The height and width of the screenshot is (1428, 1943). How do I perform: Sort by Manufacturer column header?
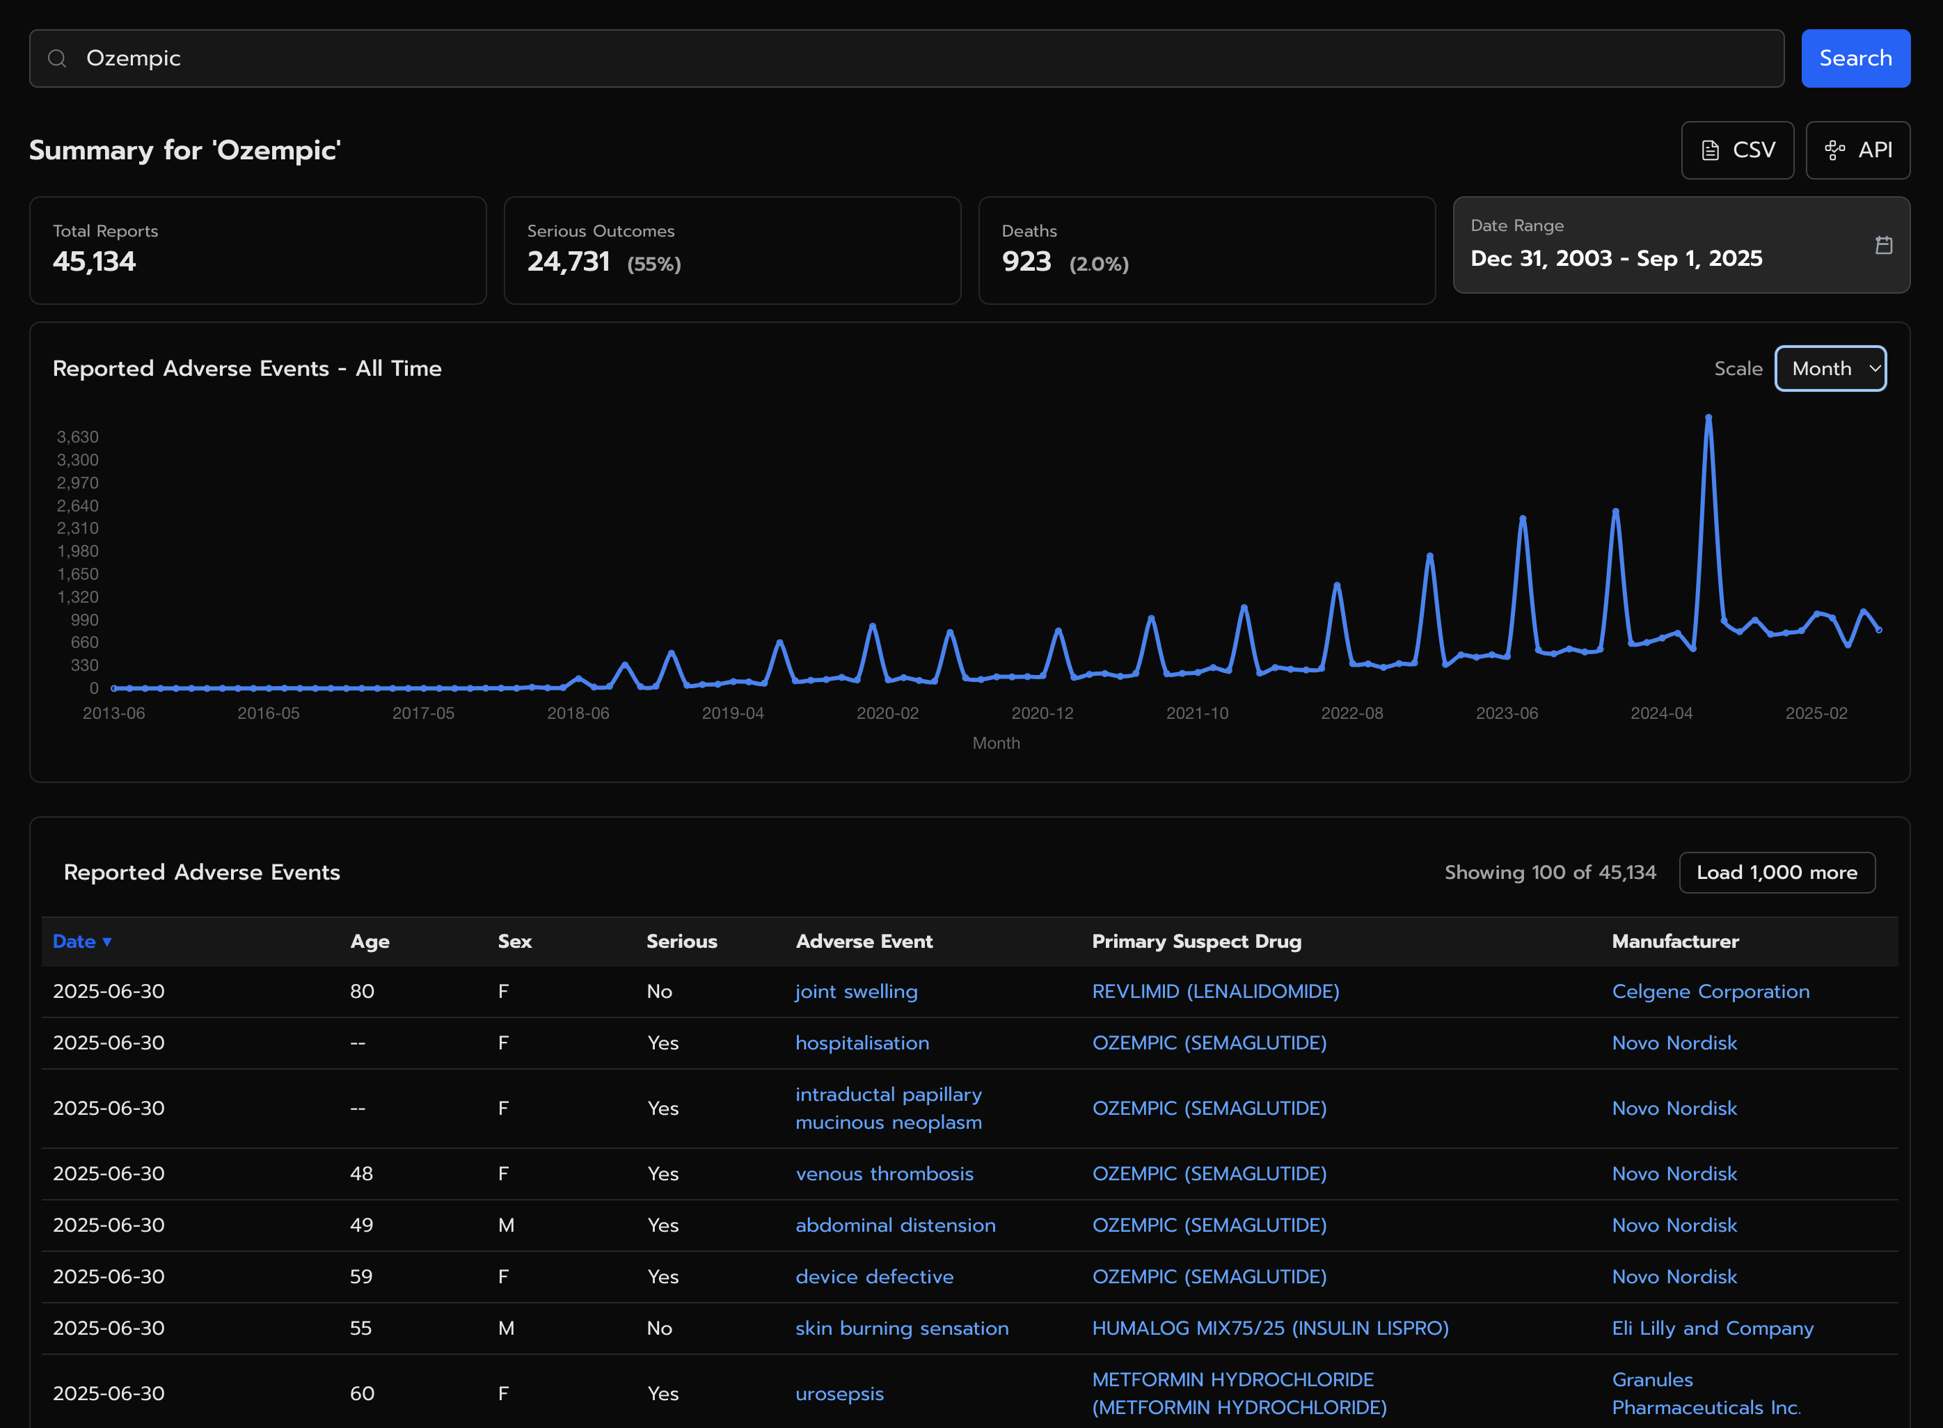tap(1674, 942)
